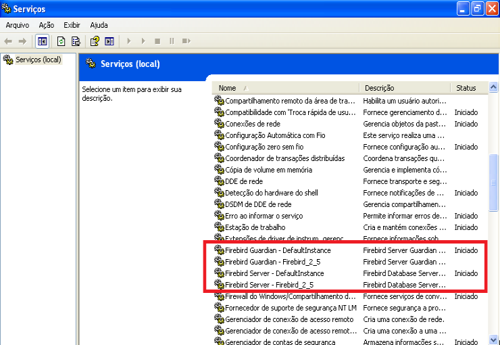Open the Exibir menu
Viewport: 500px width, 345px height.
[x=72, y=25]
